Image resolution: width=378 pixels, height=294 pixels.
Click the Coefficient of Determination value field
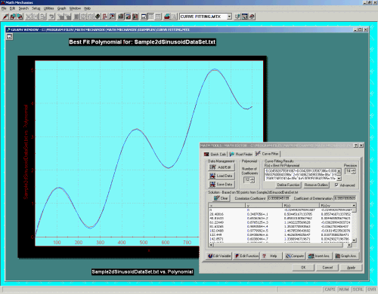[345, 198]
